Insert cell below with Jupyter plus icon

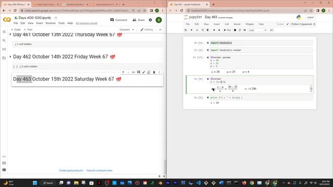191,30
